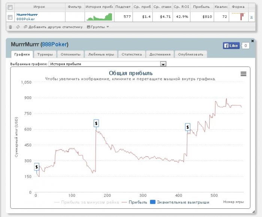Switch to the Опубликовать tab

point(191,54)
